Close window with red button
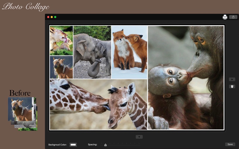This screenshot has height=149, width=239. (48, 17)
